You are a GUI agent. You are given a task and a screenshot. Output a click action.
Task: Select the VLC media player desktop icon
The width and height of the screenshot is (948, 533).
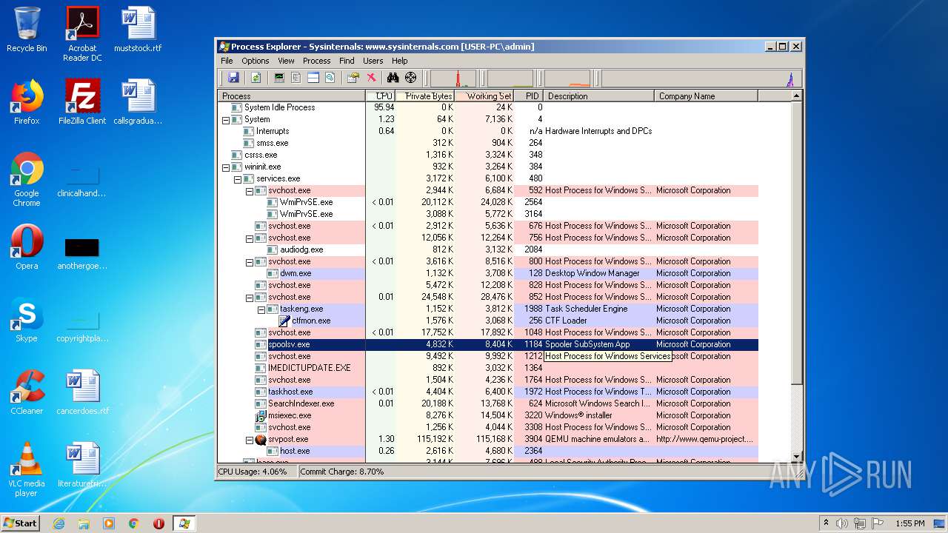27,469
